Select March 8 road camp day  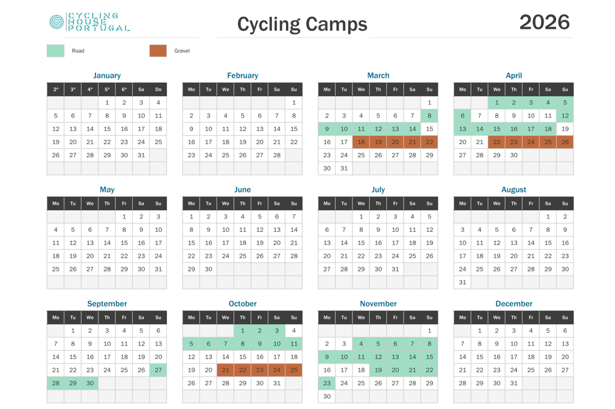tap(429, 116)
